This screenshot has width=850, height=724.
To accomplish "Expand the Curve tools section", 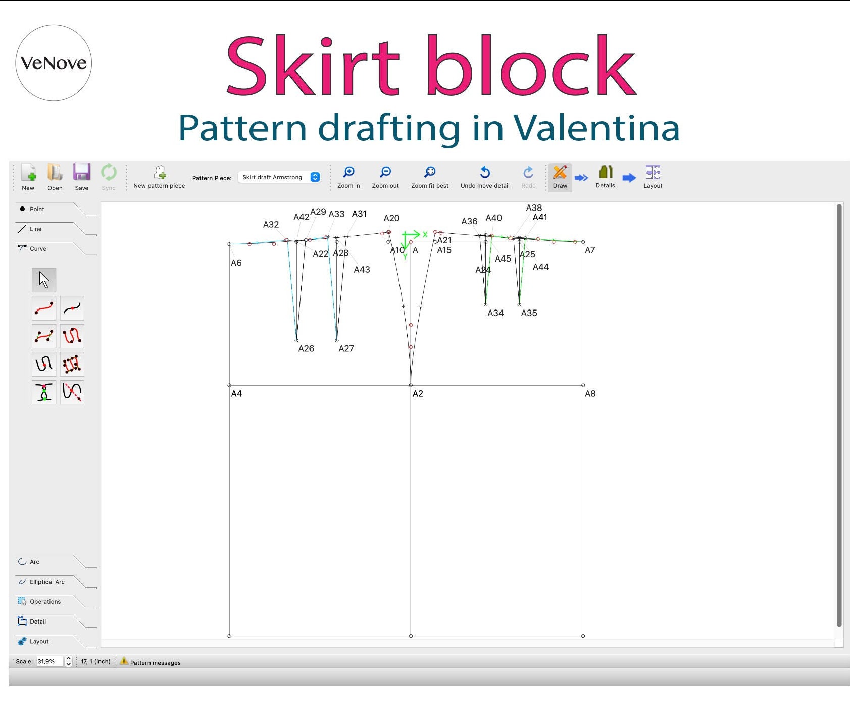I will click(x=38, y=248).
